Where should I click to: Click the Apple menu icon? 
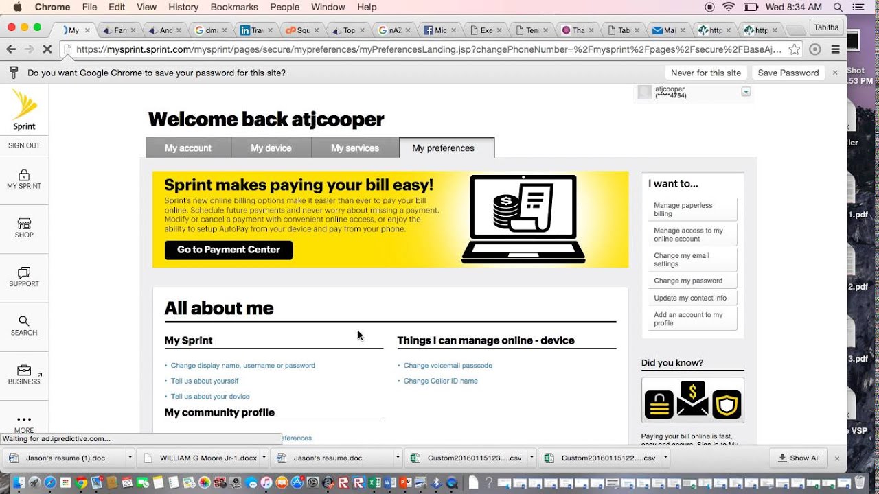pos(17,7)
